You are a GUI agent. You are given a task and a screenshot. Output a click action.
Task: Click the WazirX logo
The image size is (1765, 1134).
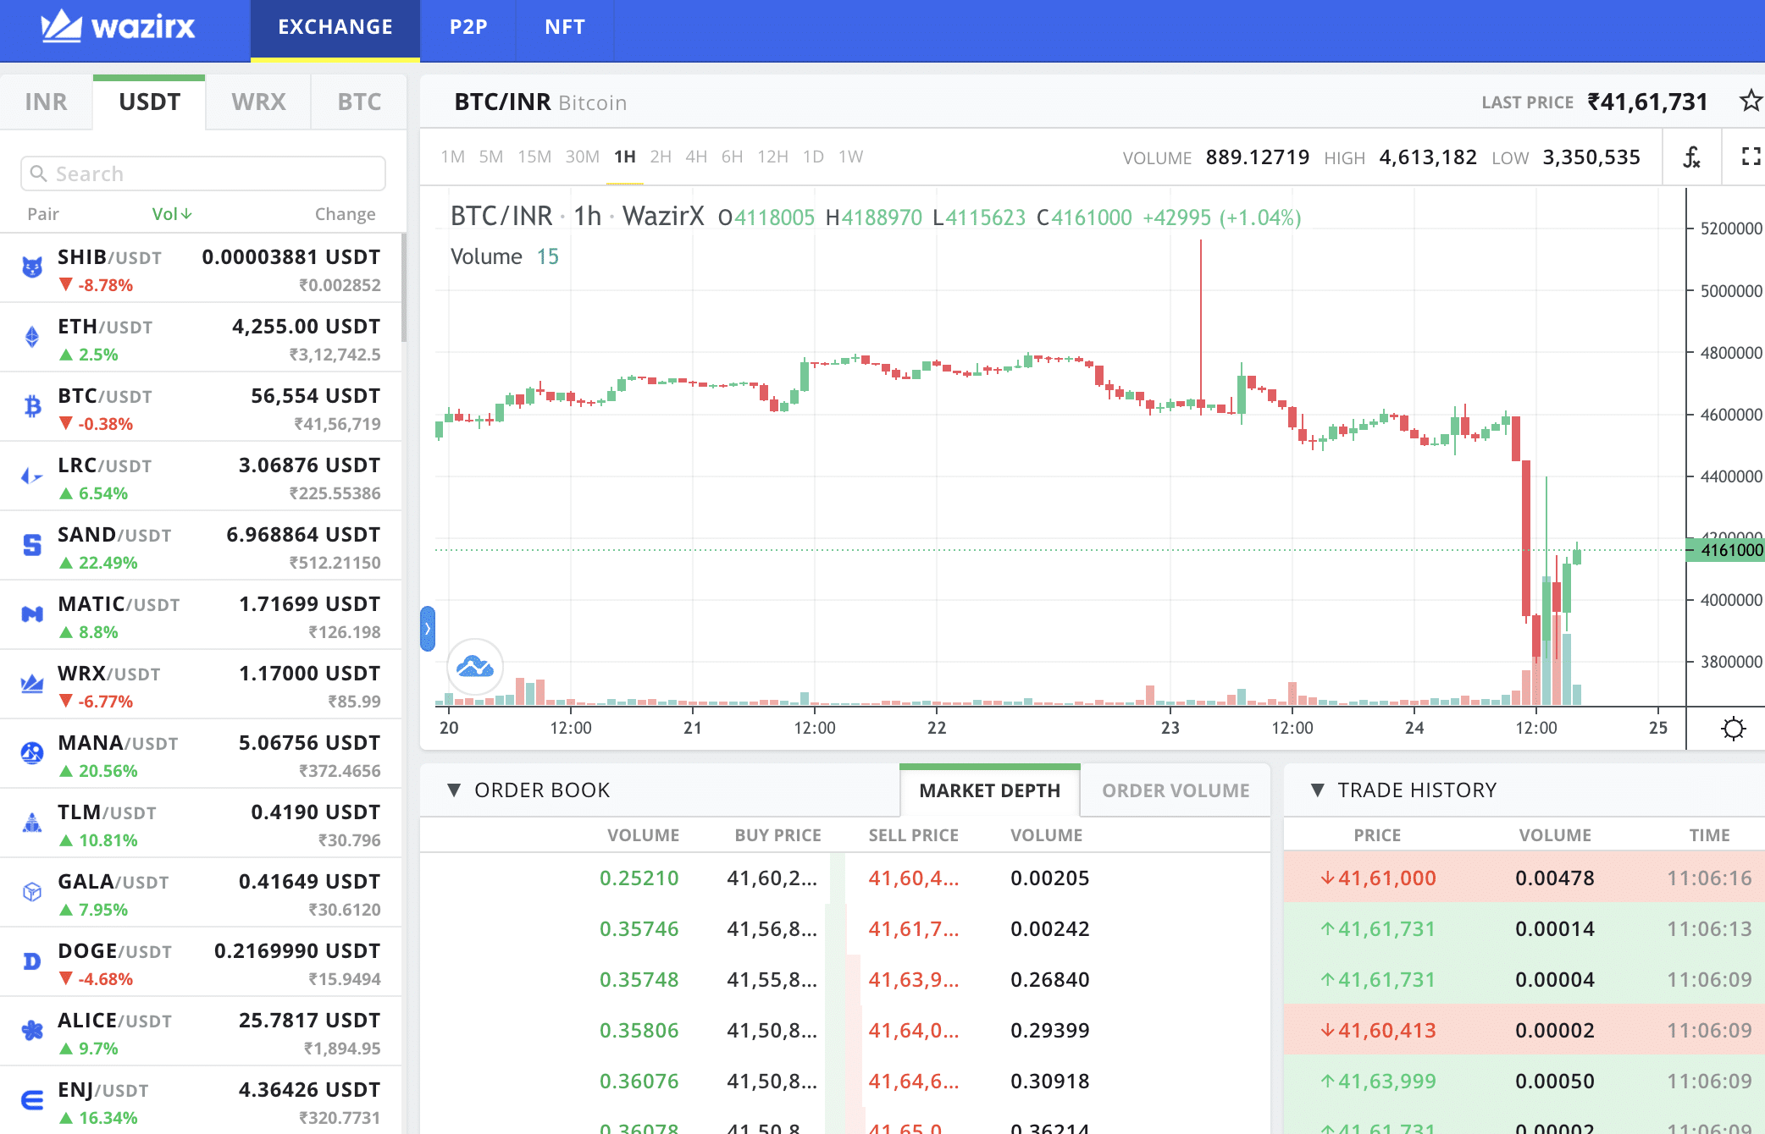click(118, 26)
